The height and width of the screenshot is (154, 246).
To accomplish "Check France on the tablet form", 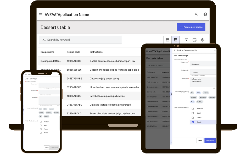I will click(193, 118).
